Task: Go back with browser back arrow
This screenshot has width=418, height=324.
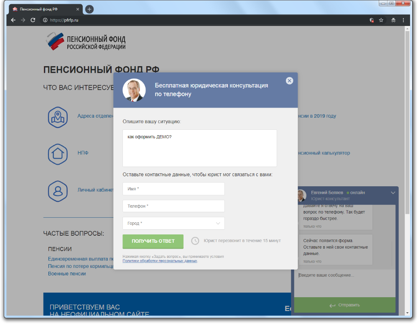Action: point(13,20)
